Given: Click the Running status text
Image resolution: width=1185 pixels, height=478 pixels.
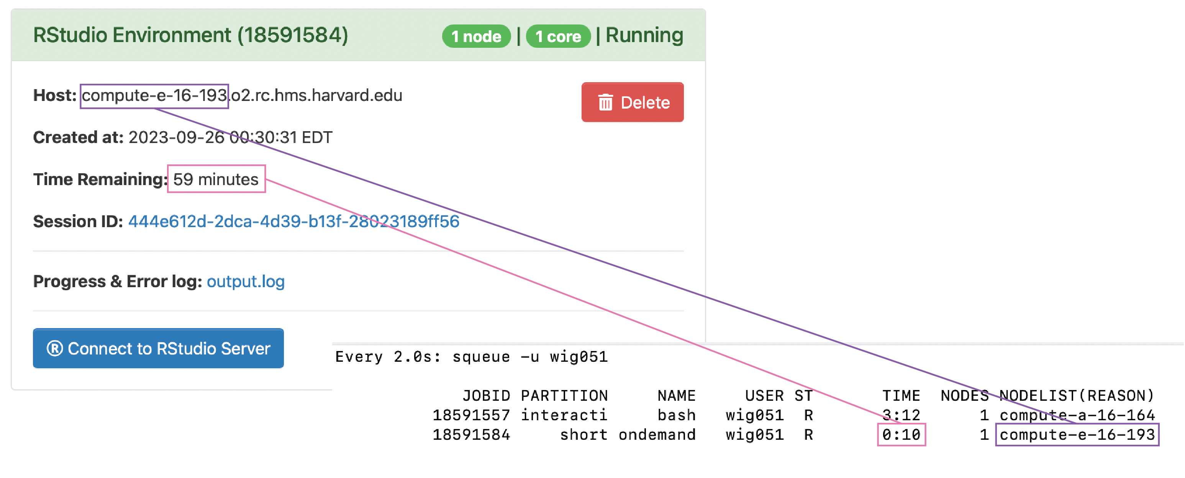Looking at the screenshot, I should pyautogui.click(x=644, y=35).
